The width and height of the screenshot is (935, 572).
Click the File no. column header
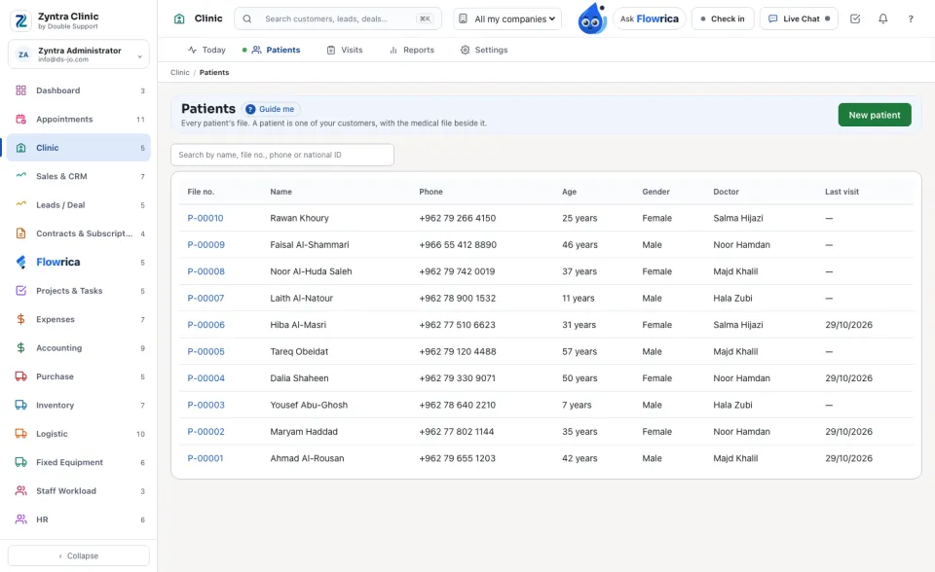point(201,192)
